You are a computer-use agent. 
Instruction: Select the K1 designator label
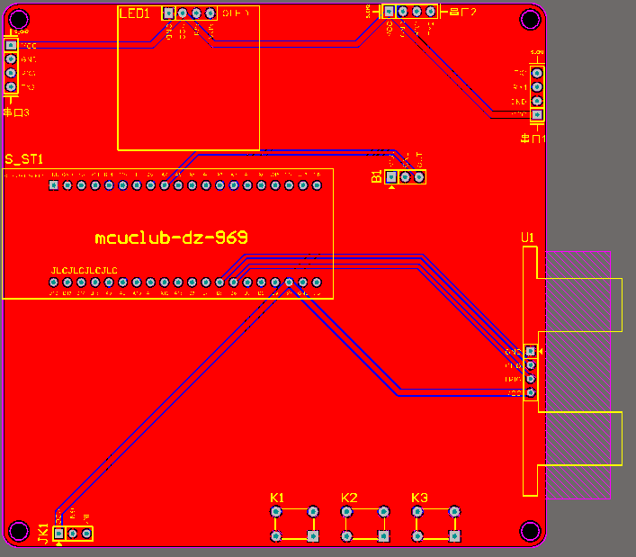[x=277, y=498]
